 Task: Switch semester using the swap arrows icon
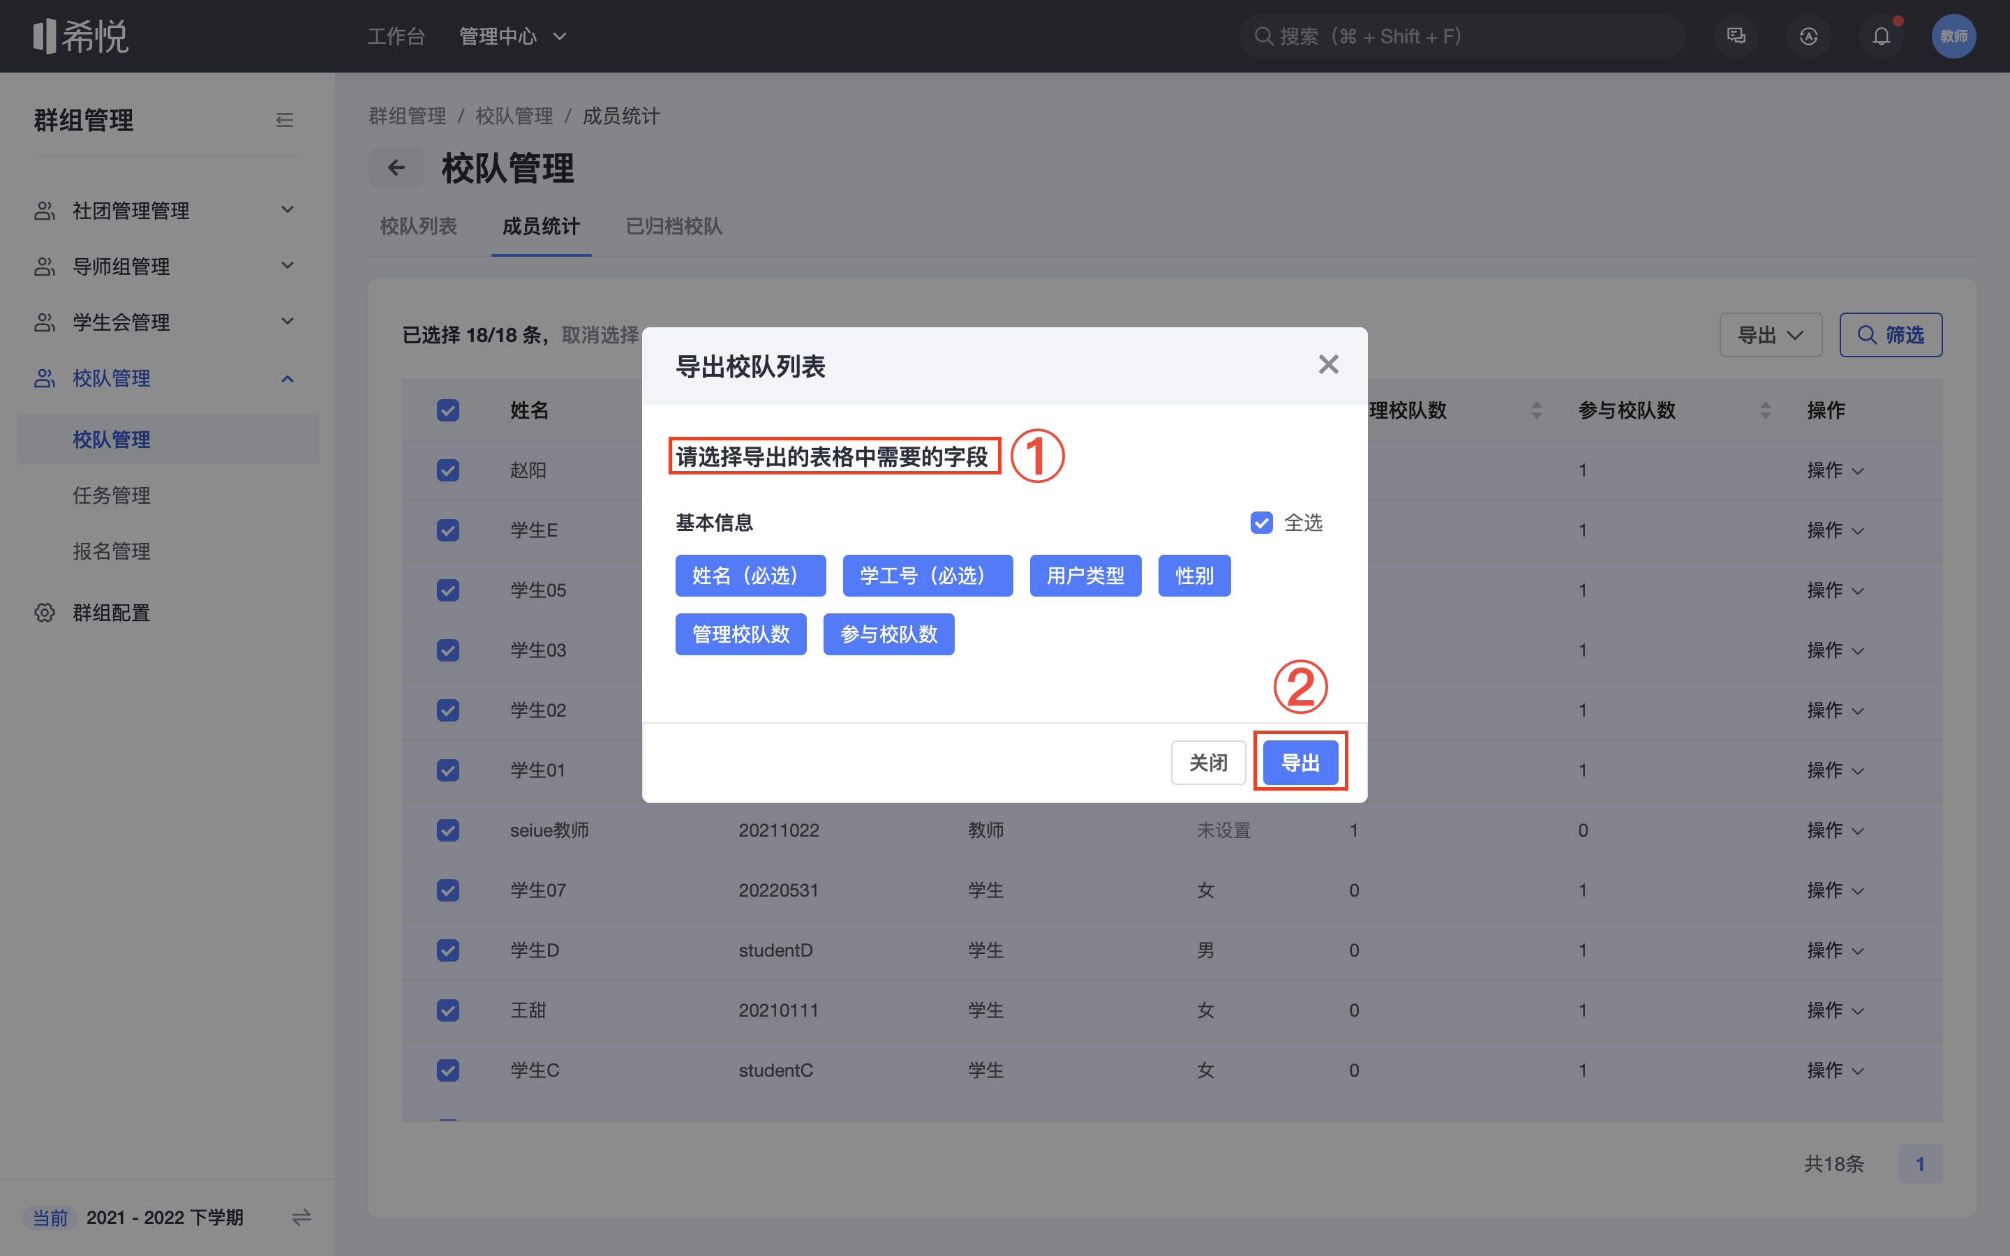tap(301, 1217)
